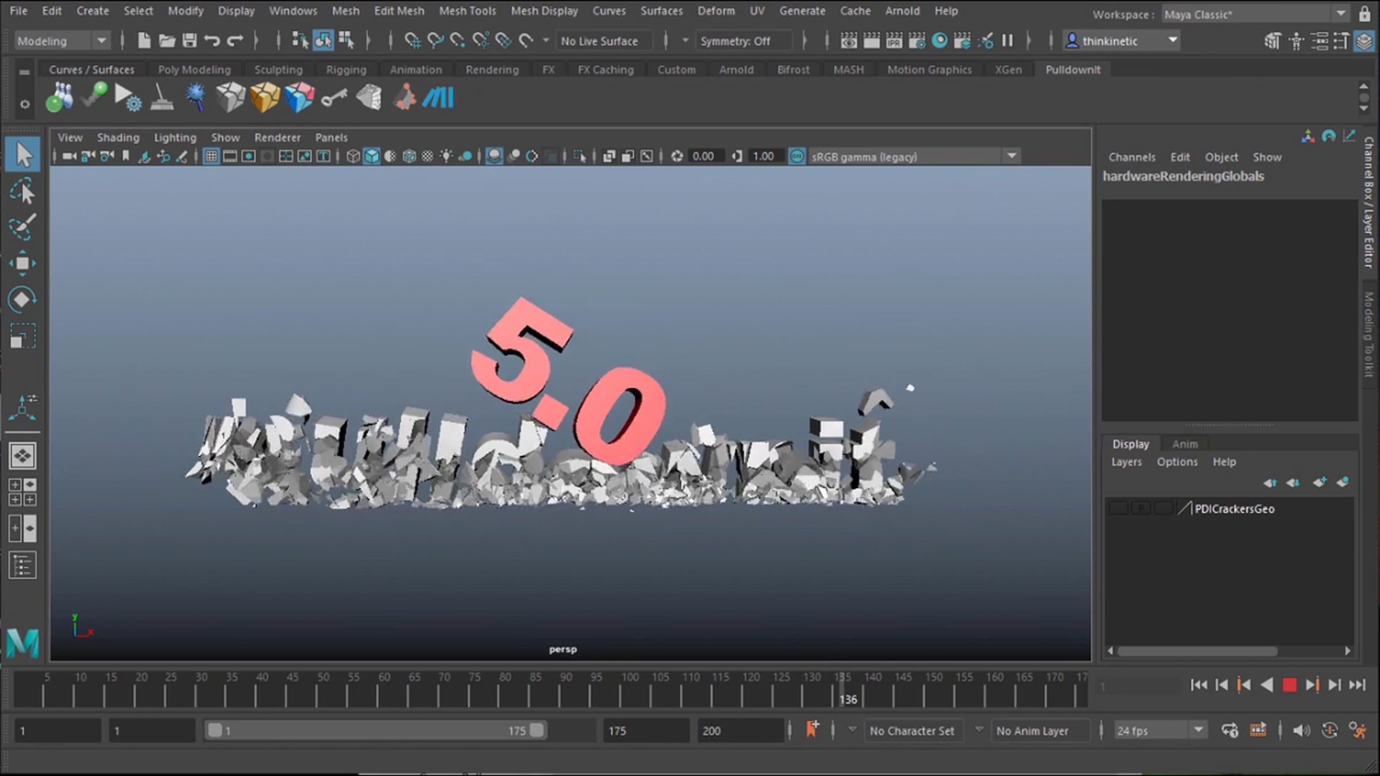
Task: Open the Layers menu in layer editor
Action: (1126, 462)
